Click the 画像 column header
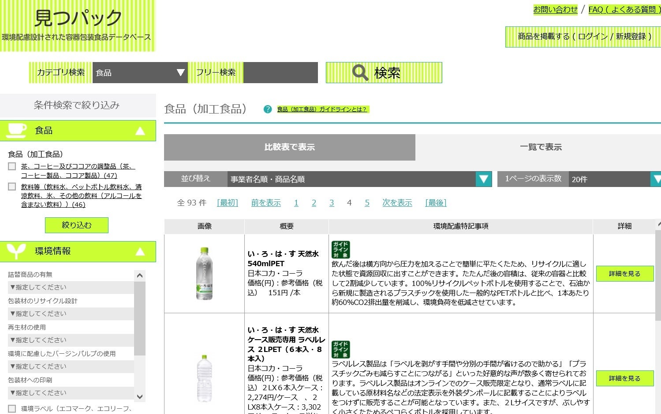This screenshot has height=414, width=661. [x=204, y=226]
